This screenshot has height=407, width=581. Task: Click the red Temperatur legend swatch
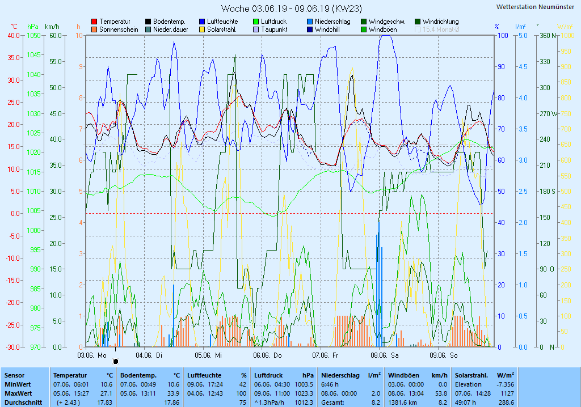95,22
